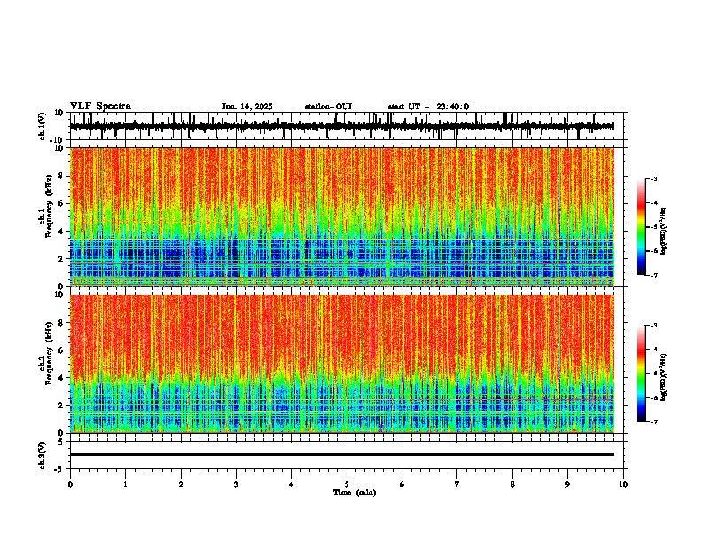Click the time axis tick label 5
Viewport: 702px width, 543px height.
pyautogui.click(x=347, y=484)
